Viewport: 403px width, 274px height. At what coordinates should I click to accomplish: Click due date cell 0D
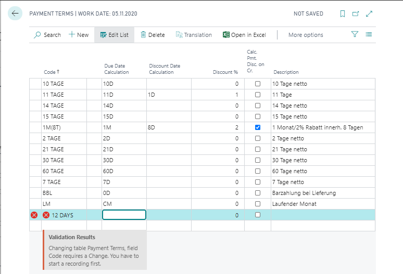(x=124, y=193)
